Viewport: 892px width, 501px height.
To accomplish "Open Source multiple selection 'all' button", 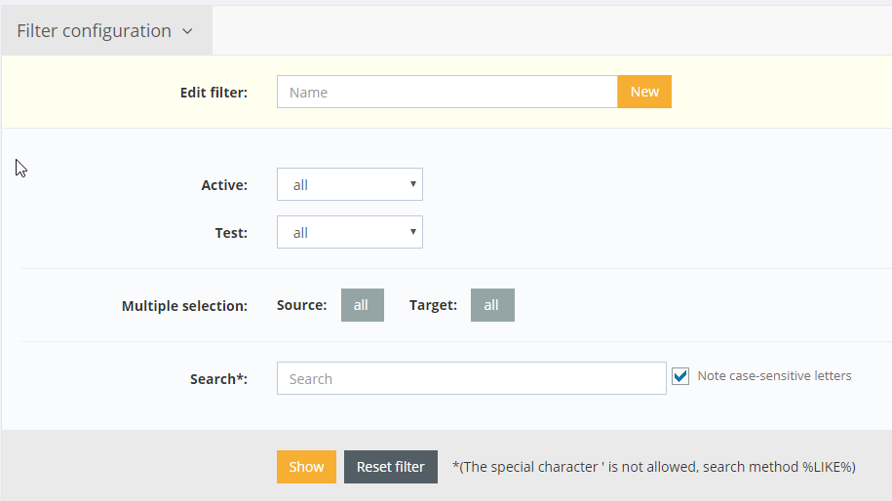I will click(x=362, y=305).
